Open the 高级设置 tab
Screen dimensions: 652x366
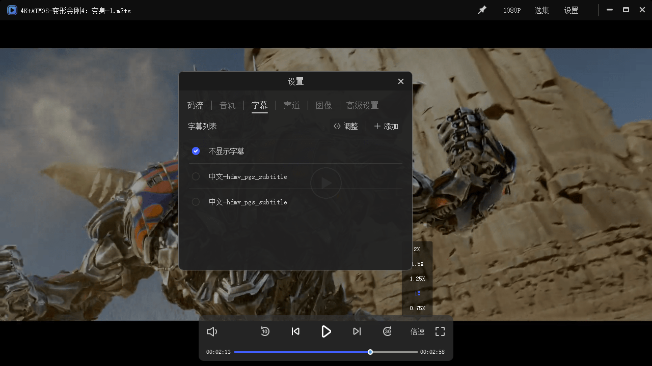pyautogui.click(x=362, y=105)
